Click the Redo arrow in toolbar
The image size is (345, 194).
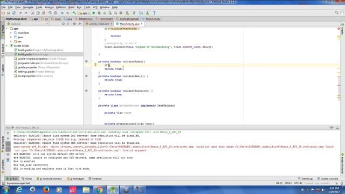coord(26,13)
